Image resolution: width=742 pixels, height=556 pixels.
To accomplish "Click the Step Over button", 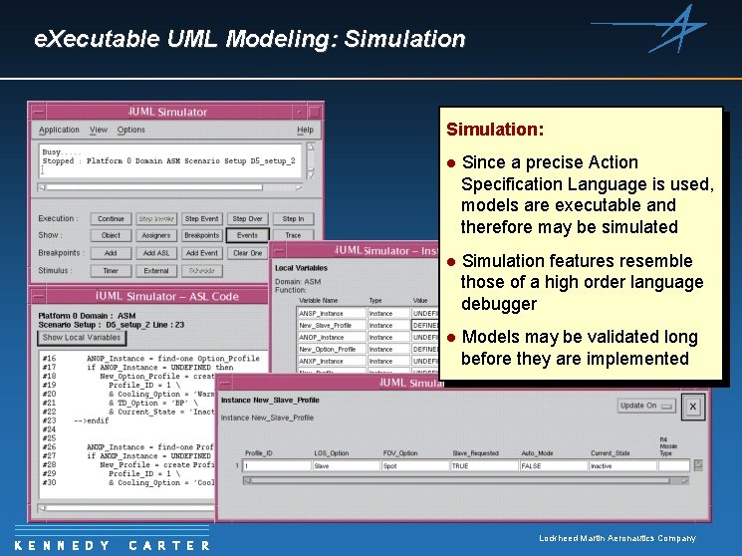I will click(247, 219).
